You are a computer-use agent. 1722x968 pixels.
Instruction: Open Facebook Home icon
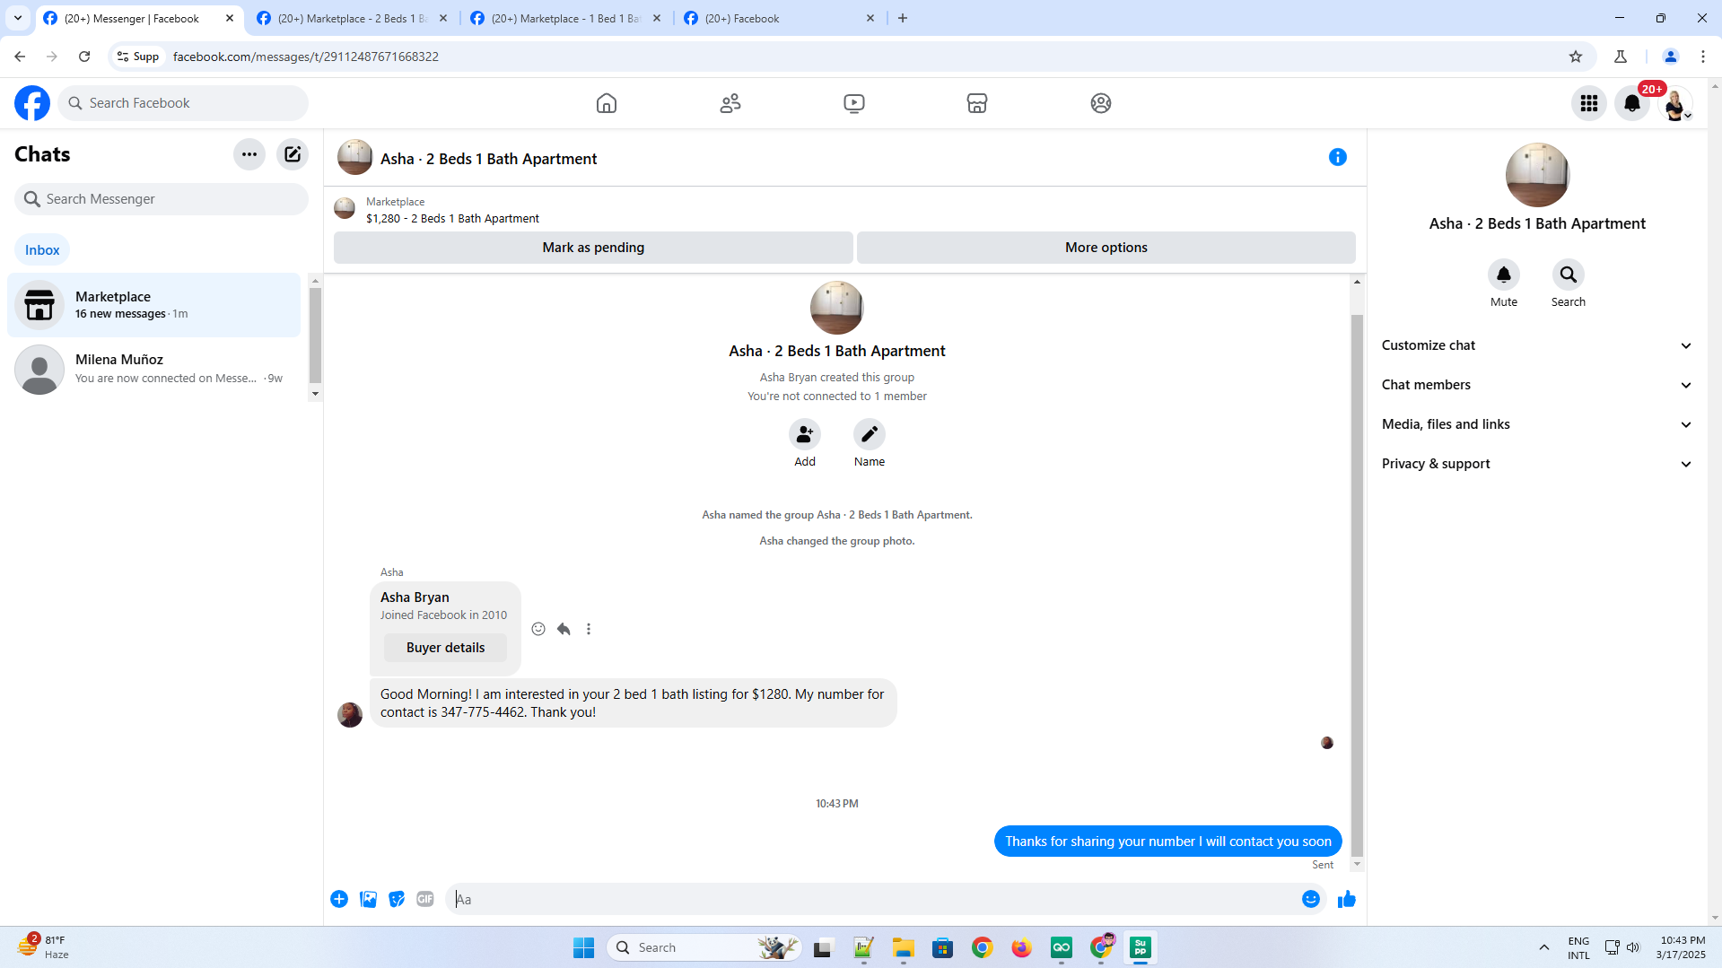click(x=607, y=103)
